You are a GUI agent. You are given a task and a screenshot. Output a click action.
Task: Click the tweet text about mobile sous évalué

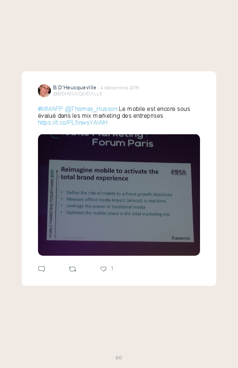pos(114,112)
